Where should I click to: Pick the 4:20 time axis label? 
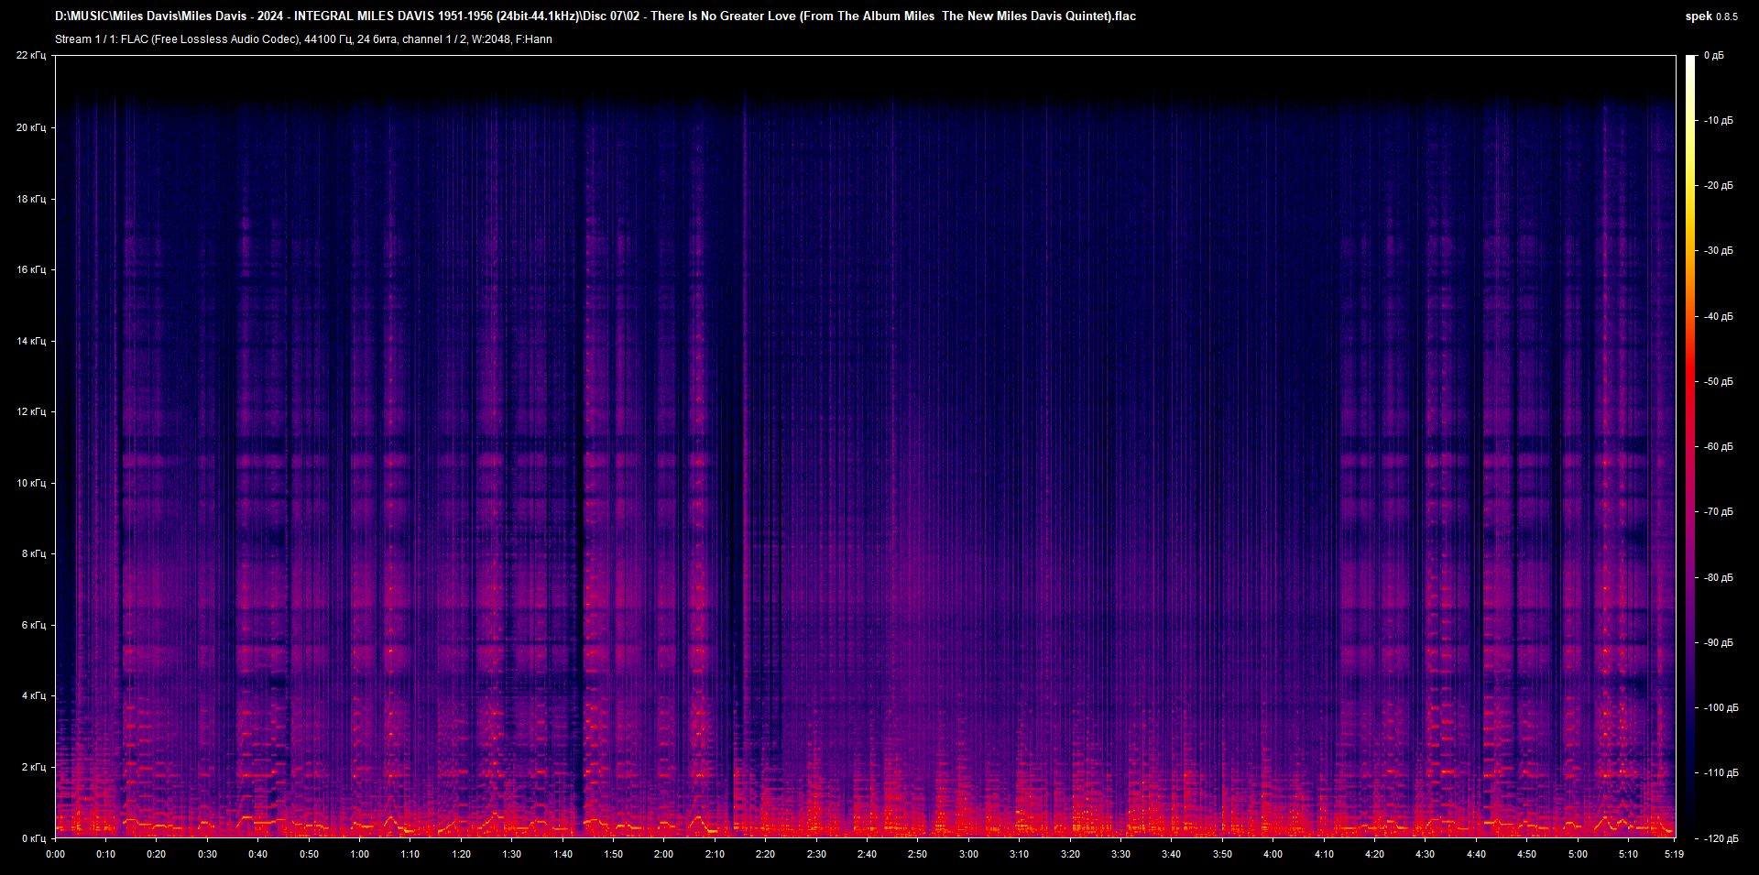click(x=1375, y=854)
